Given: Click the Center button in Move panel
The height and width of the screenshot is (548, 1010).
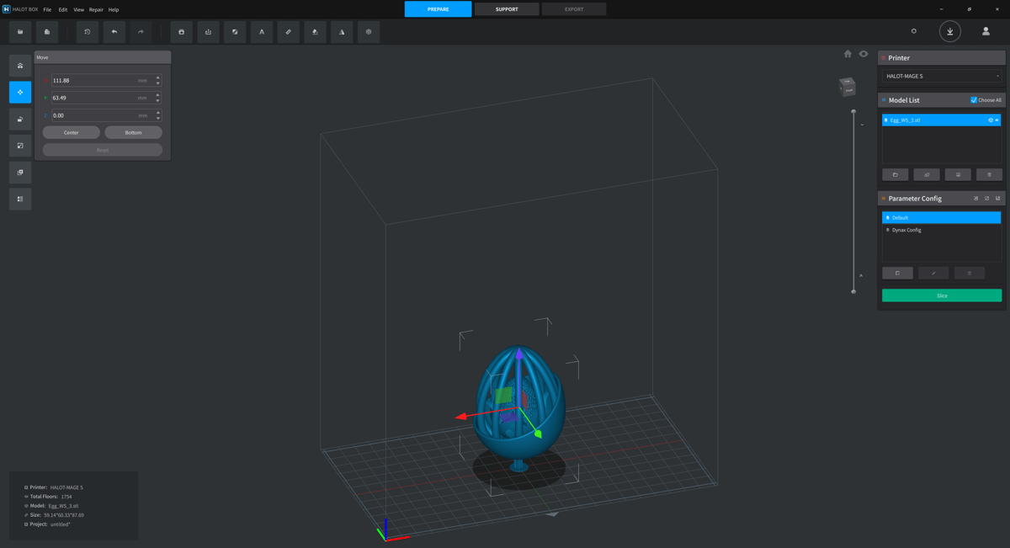Looking at the screenshot, I should pyautogui.click(x=72, y=132).
